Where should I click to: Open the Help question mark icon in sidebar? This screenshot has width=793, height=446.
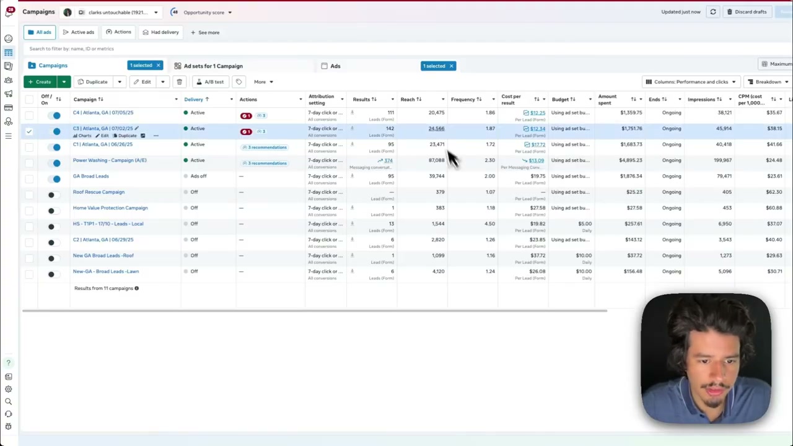click(x=8, y=363)
